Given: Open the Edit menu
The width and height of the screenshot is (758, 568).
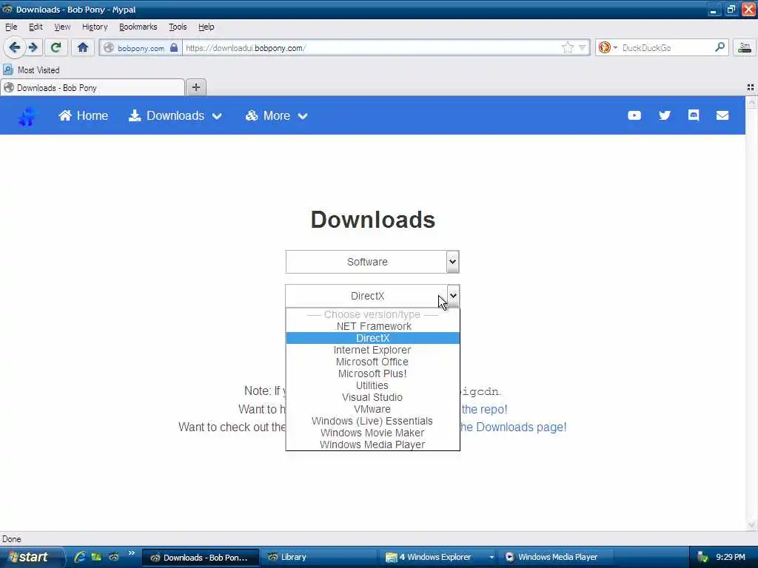Looking at the screenshot, I should pyautogui.click(x=36, y=27).
